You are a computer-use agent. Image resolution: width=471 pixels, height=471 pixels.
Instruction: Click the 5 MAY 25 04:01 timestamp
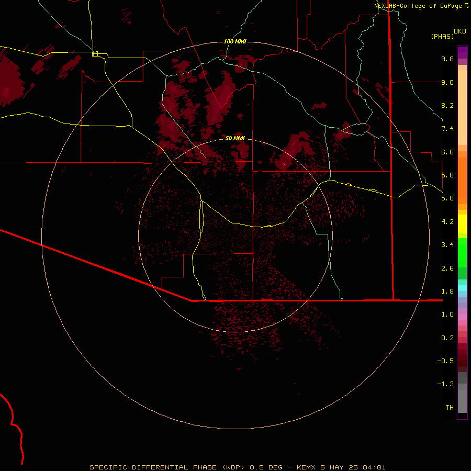(x=352, y=467)
